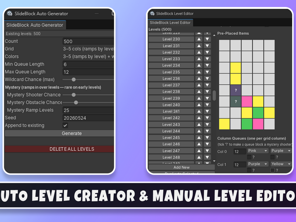The width and height of the screenshot is (296, 222).
Task: Tick mystery checkbox under Col 0 Pink
Action: [249, 157]
